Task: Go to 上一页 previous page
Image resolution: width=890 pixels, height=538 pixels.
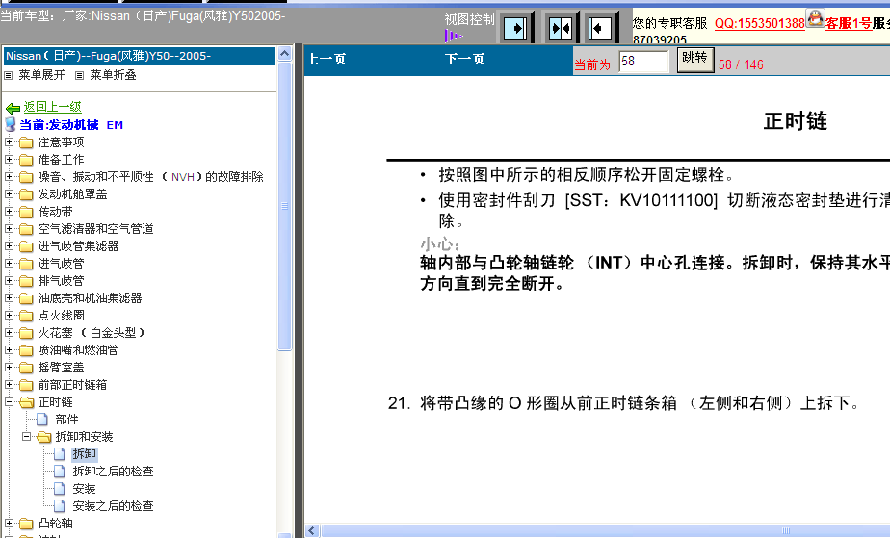Action: tap(327, 59)
